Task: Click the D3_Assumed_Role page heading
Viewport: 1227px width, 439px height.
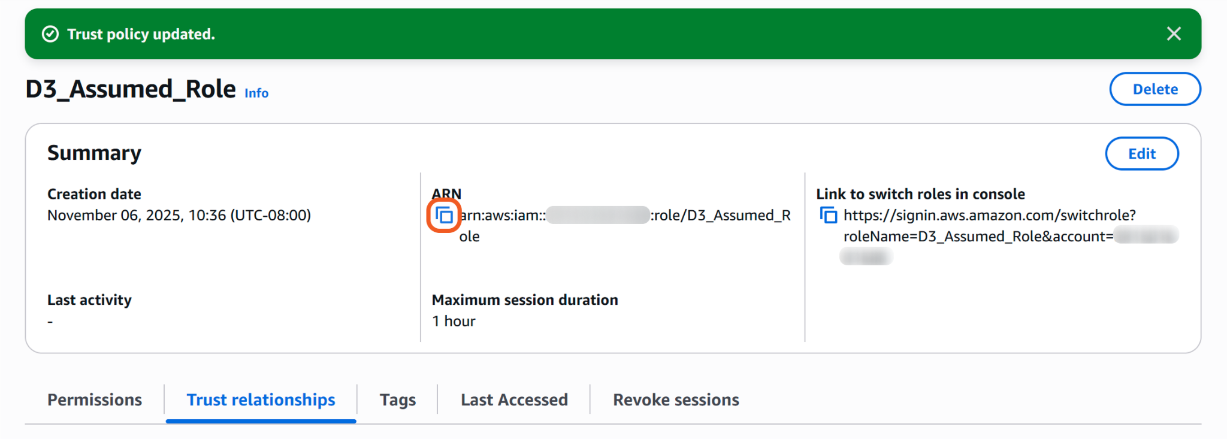Action: [x=131, y=89]
